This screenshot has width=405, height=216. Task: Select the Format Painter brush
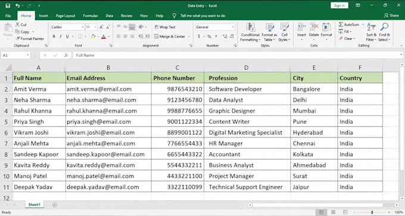coord(17,39)
